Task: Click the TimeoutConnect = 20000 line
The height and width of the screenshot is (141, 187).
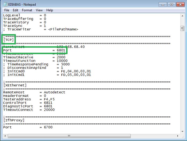Action: click(29, 110)
